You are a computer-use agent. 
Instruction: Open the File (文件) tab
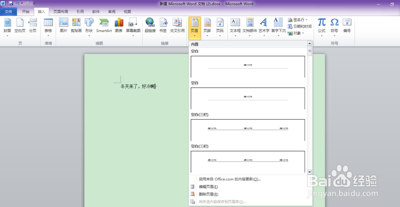[8, 12]
